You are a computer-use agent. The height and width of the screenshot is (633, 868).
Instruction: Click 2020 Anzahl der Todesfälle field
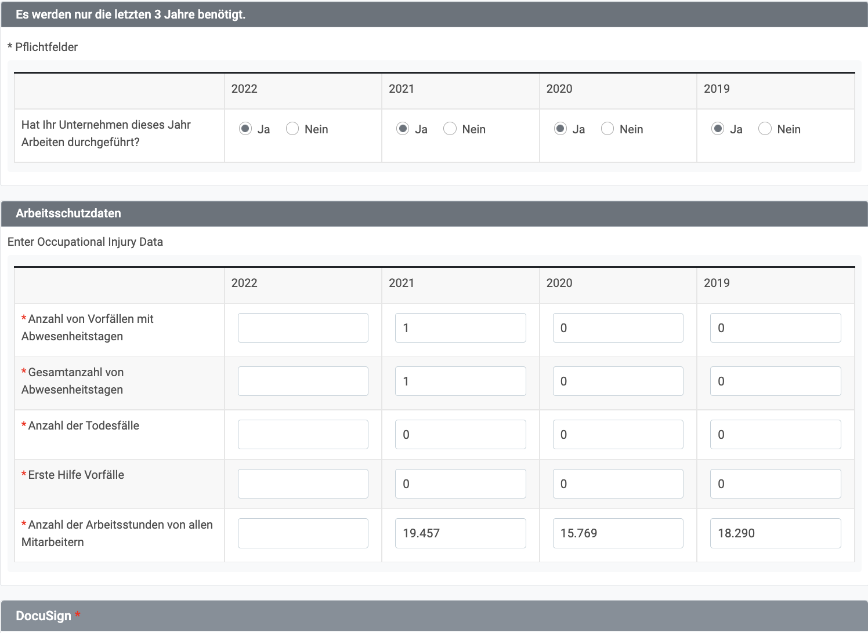[618, 435]
